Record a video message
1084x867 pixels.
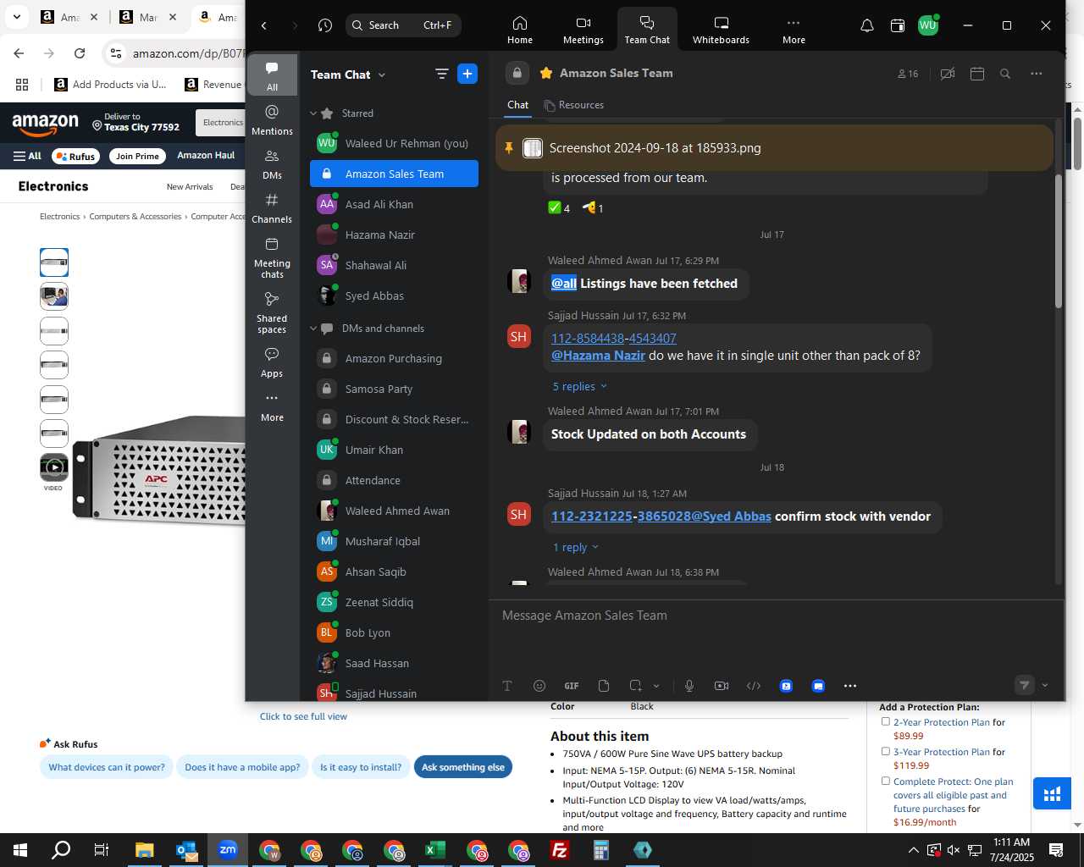click(x=722, y=686)
